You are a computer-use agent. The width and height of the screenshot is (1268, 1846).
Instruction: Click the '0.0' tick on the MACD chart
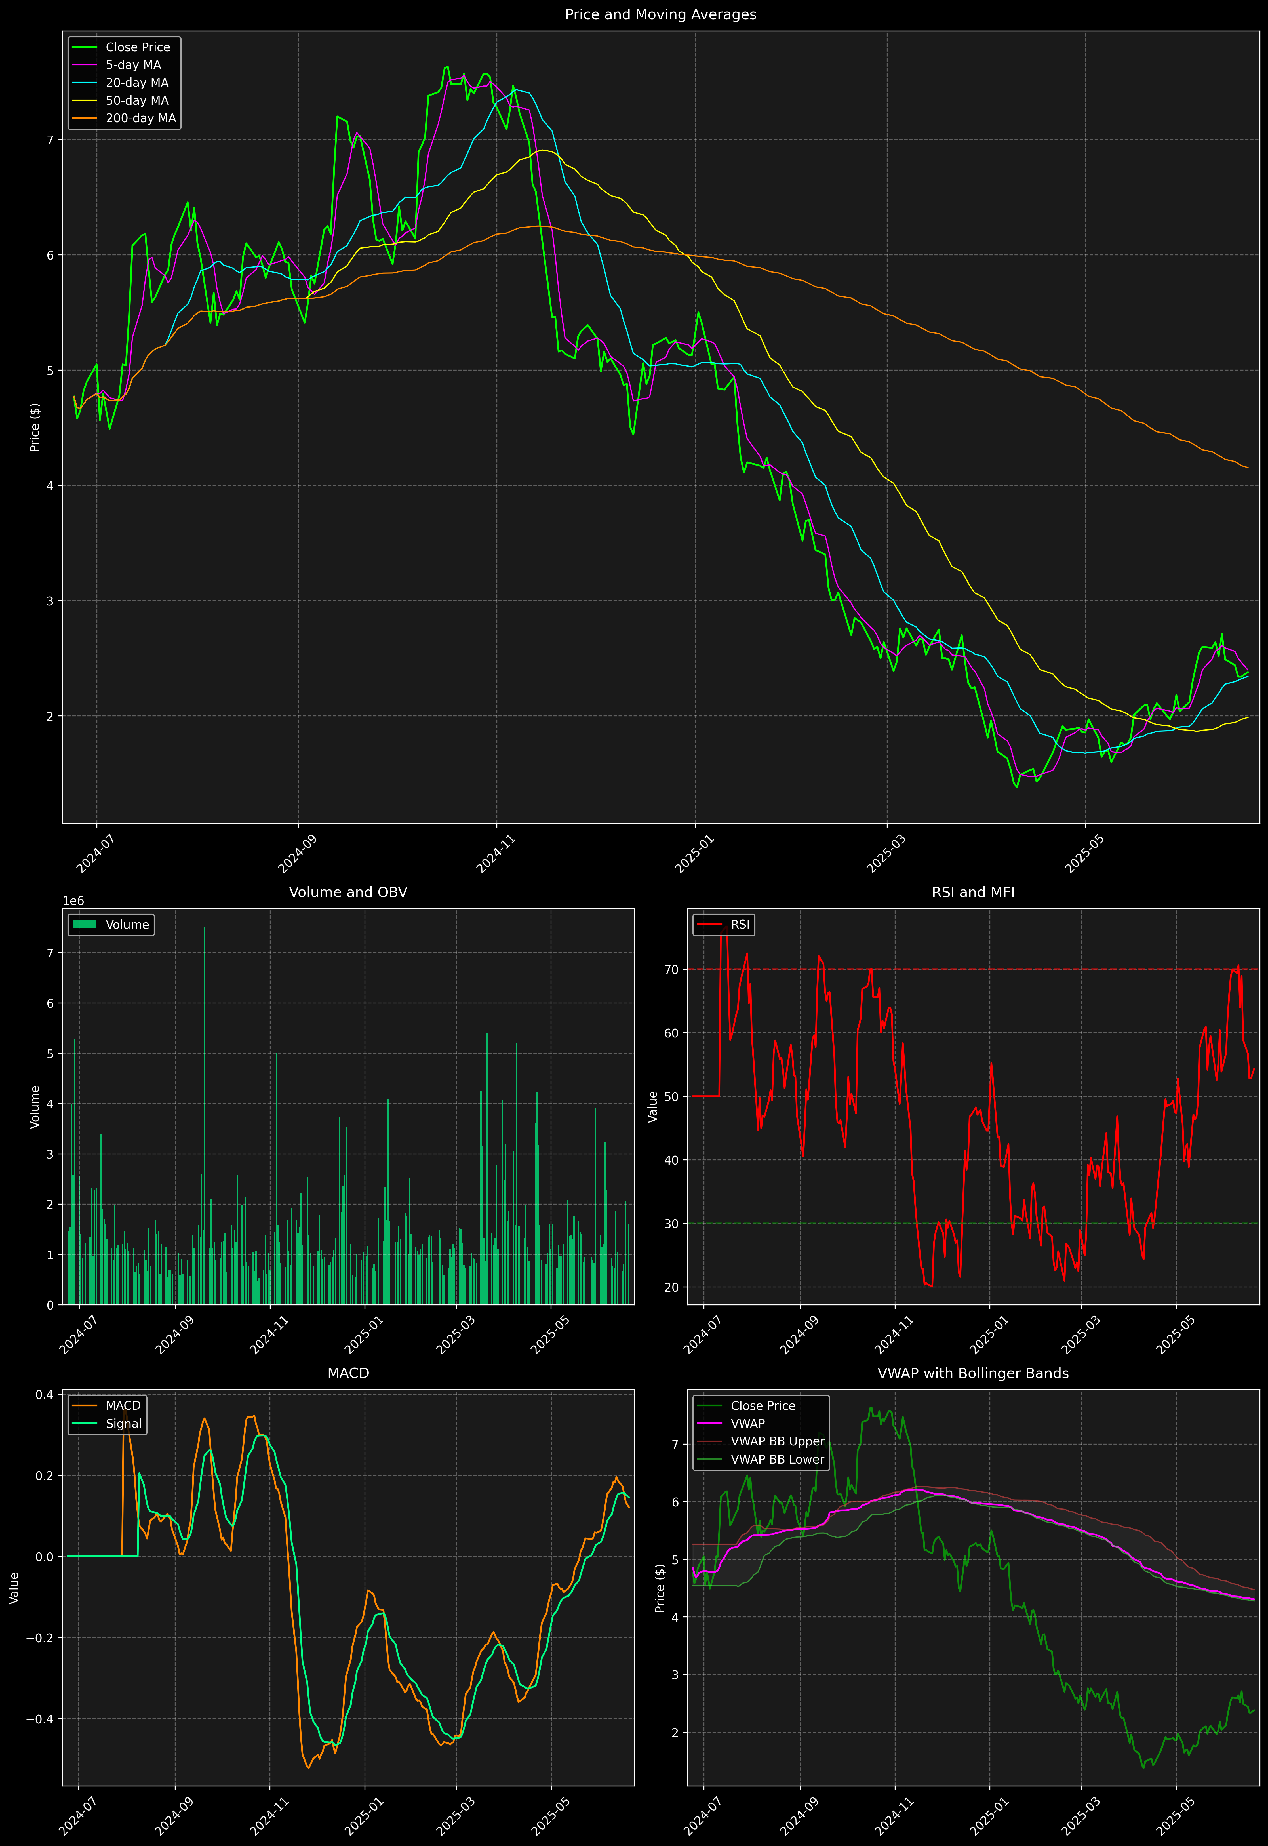pyautogui.click(x=45, y=1557)
